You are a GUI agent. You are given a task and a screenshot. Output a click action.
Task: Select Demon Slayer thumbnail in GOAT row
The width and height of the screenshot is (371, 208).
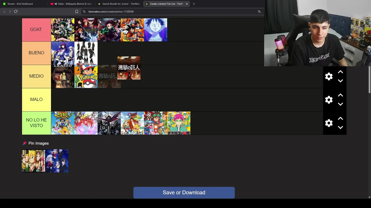[x=109, y=30]
